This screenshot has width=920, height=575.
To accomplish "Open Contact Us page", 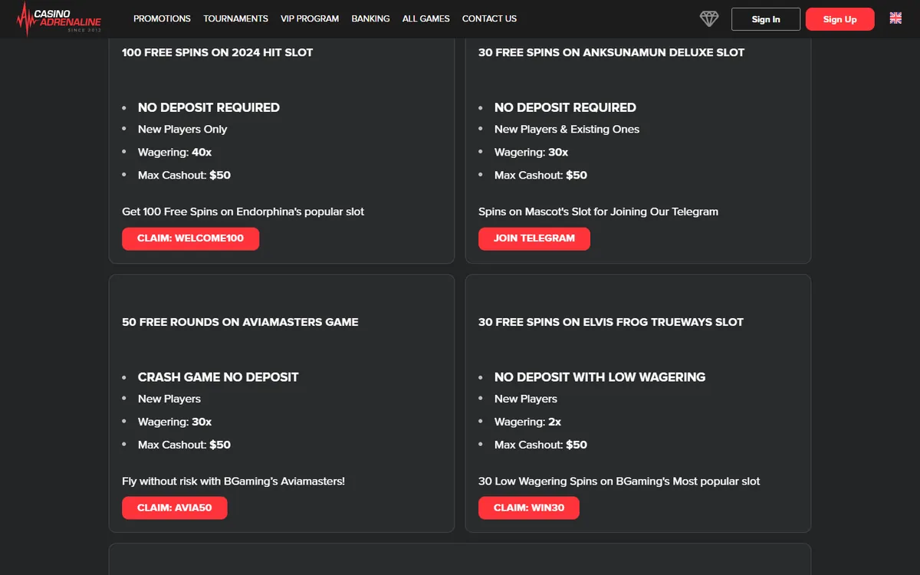I will point(489,18).
